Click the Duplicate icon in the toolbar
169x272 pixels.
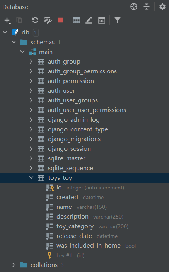(19, 20)
